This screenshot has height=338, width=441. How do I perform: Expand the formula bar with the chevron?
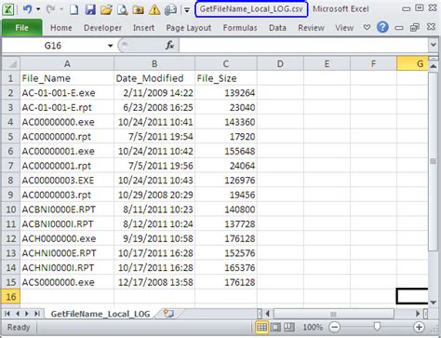pyautogui.click(x=434, y=46)
